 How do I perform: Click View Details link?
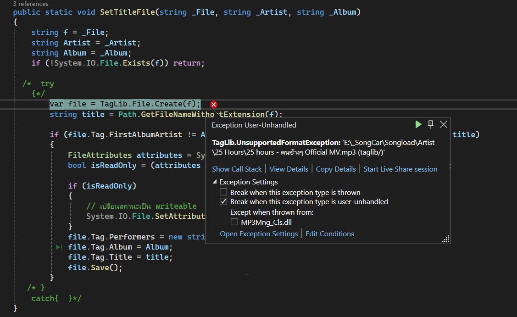pos(289,169)
